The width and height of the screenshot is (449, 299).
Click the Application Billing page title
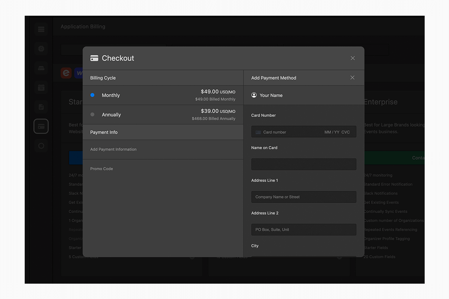click(x=83, y=27)
